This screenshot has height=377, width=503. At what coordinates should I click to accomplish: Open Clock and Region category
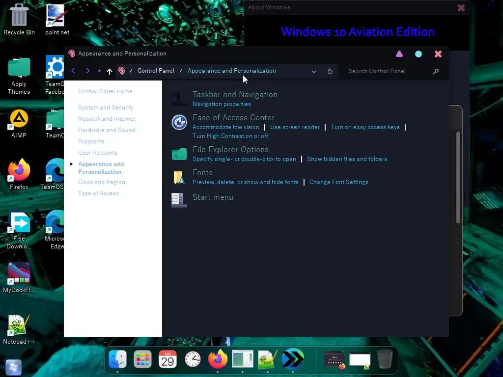click(102, 182)
